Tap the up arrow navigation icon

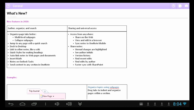coord(8,6)
